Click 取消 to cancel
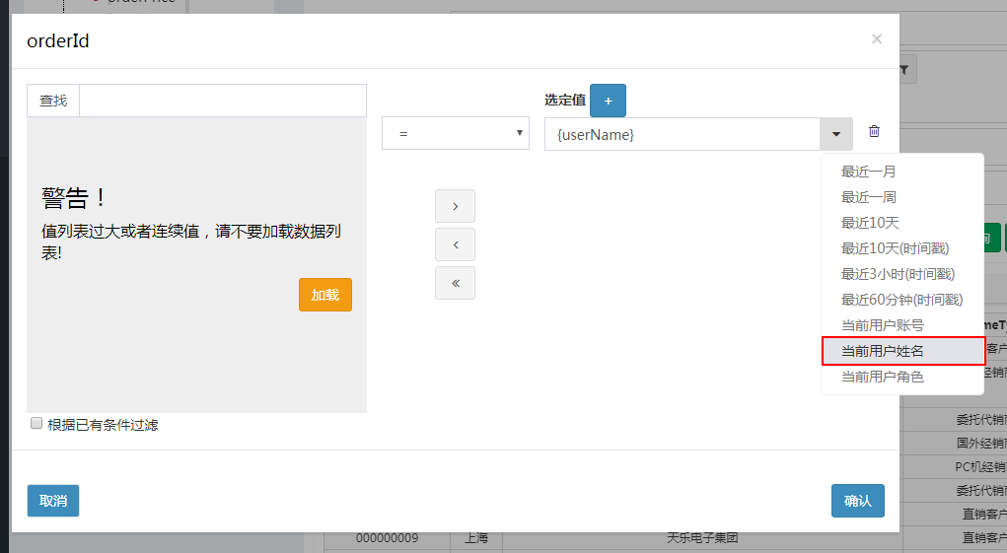1007x553 pixels. coord(52,501)
